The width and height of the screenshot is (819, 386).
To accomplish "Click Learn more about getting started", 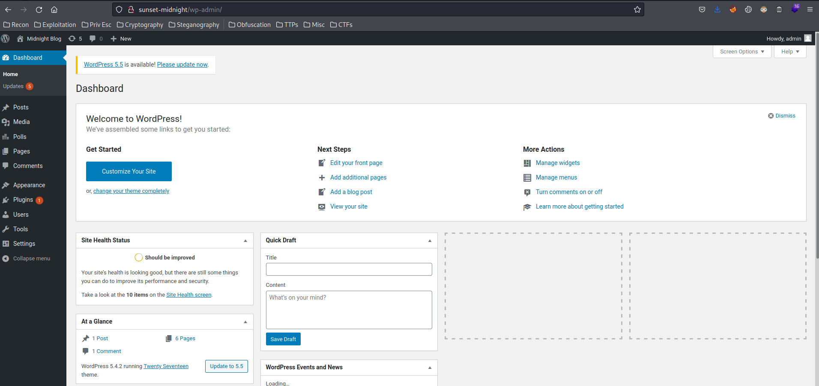I will (x=580, y=206).
